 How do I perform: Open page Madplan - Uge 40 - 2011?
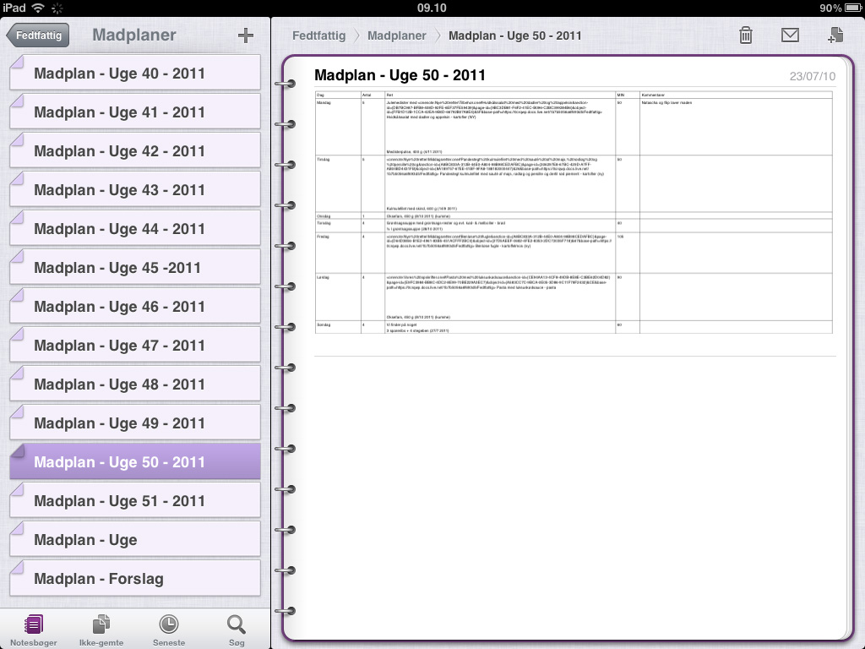pyautogui.click(x=135, y=73)
